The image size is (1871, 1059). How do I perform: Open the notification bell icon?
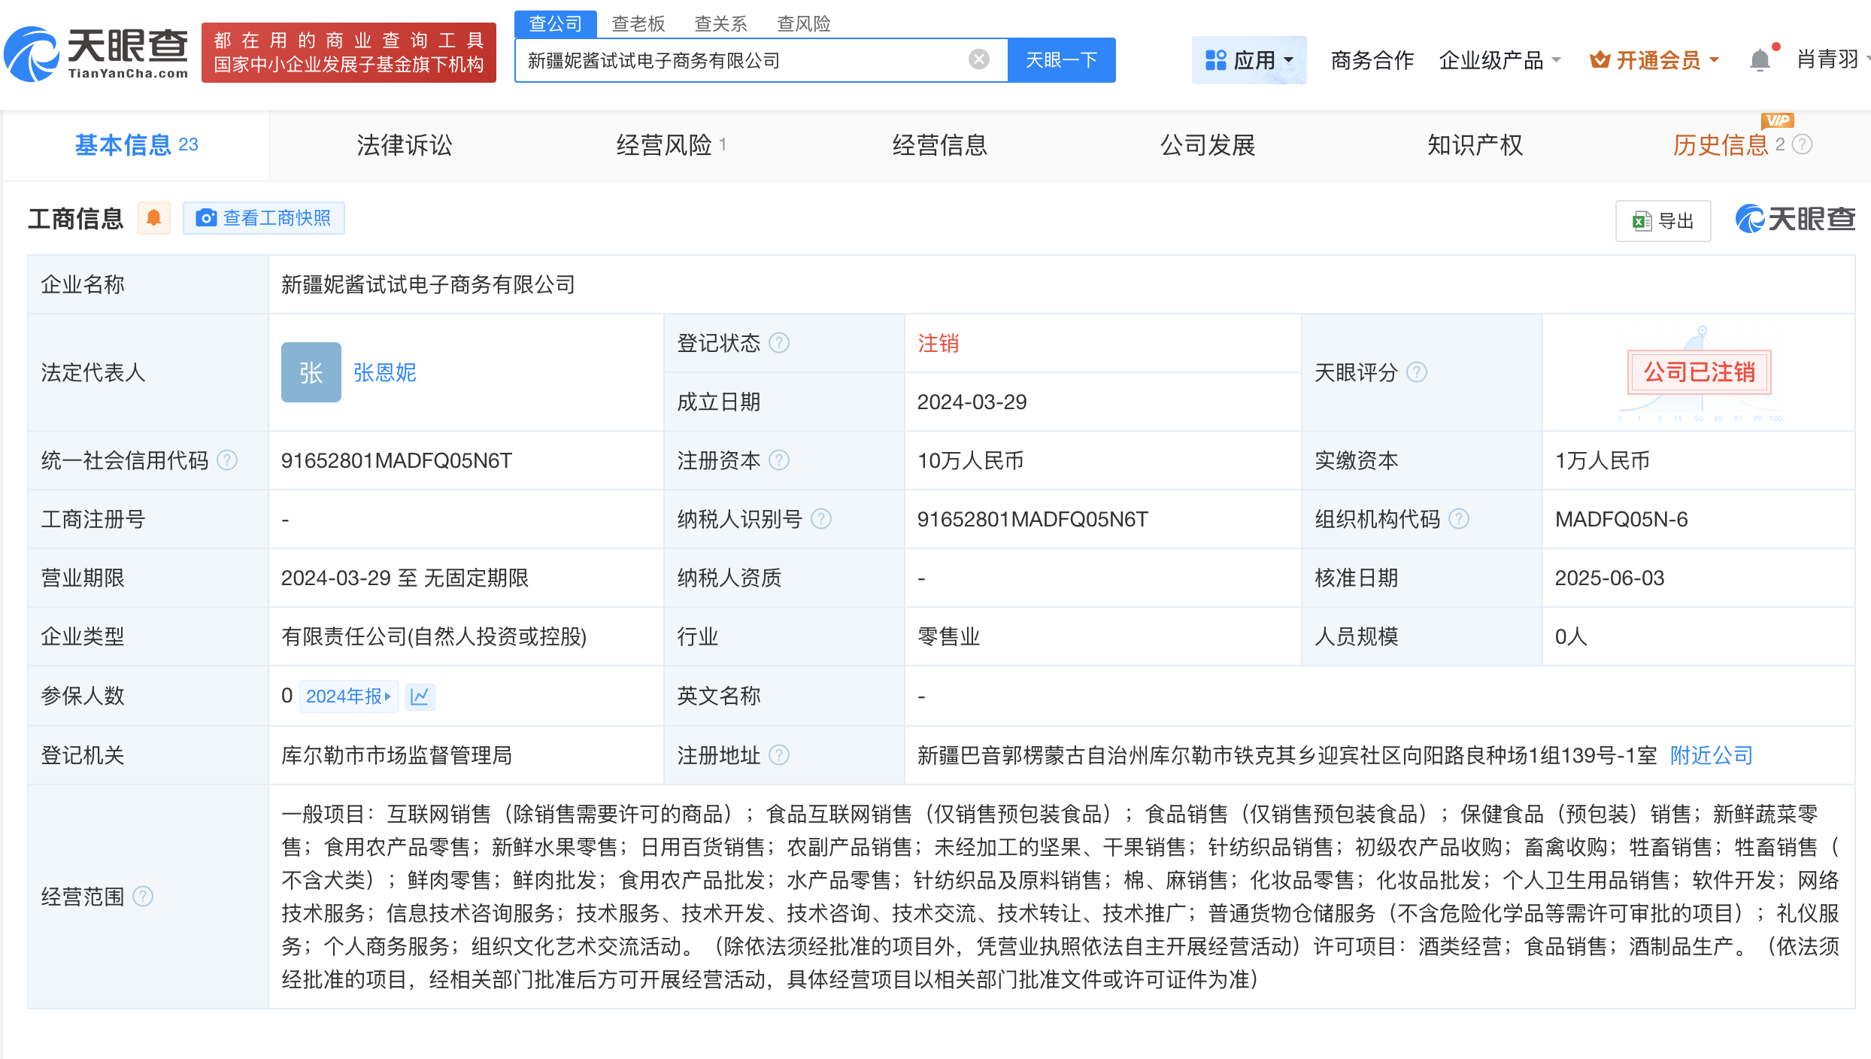tap(1760, 60)
